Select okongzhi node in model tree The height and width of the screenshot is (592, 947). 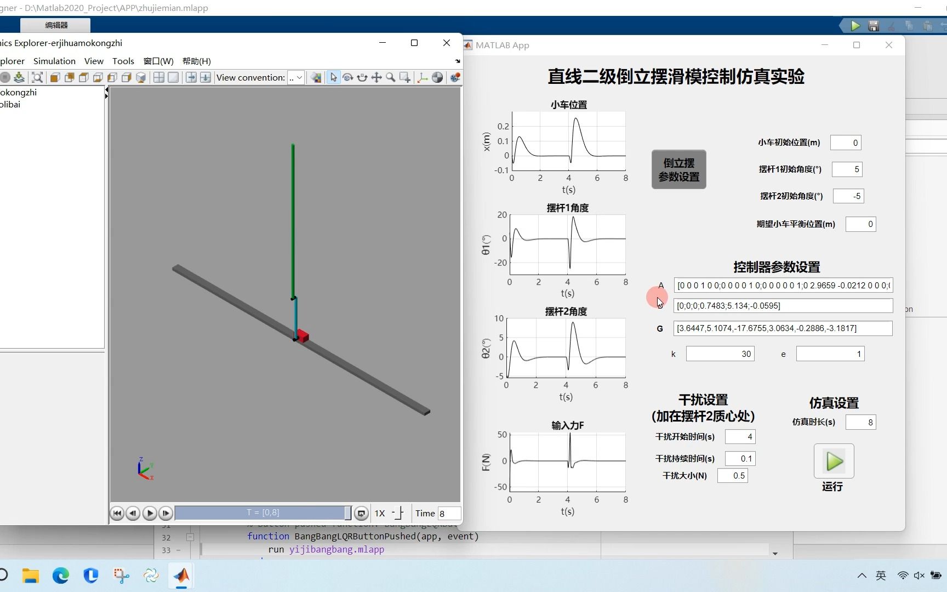[x=19, y=92]
